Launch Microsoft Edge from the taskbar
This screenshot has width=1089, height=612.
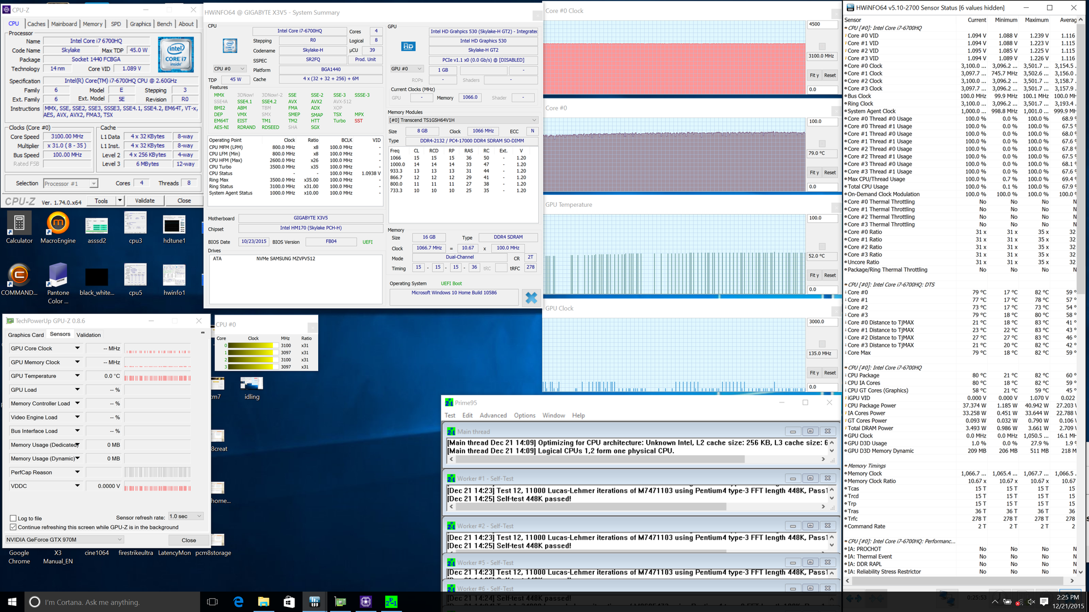pyautogui.click(x=238, y=602)
